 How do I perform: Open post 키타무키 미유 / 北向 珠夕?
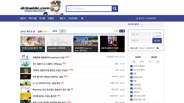[47, 83]
